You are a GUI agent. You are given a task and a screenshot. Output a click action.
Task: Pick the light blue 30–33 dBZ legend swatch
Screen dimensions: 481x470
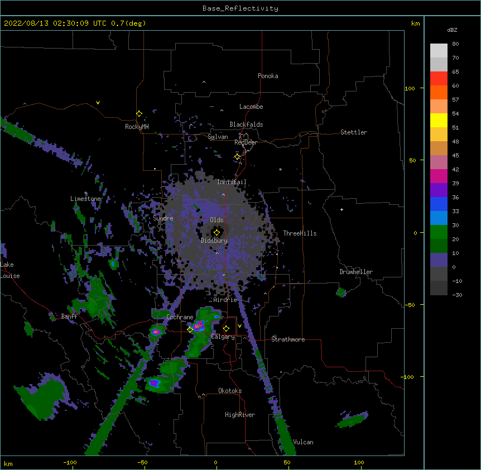coord(439,218)
